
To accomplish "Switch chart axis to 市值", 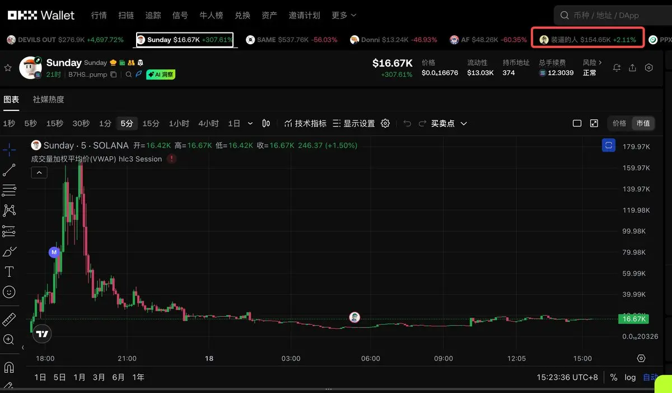I will tap(643, 123).
